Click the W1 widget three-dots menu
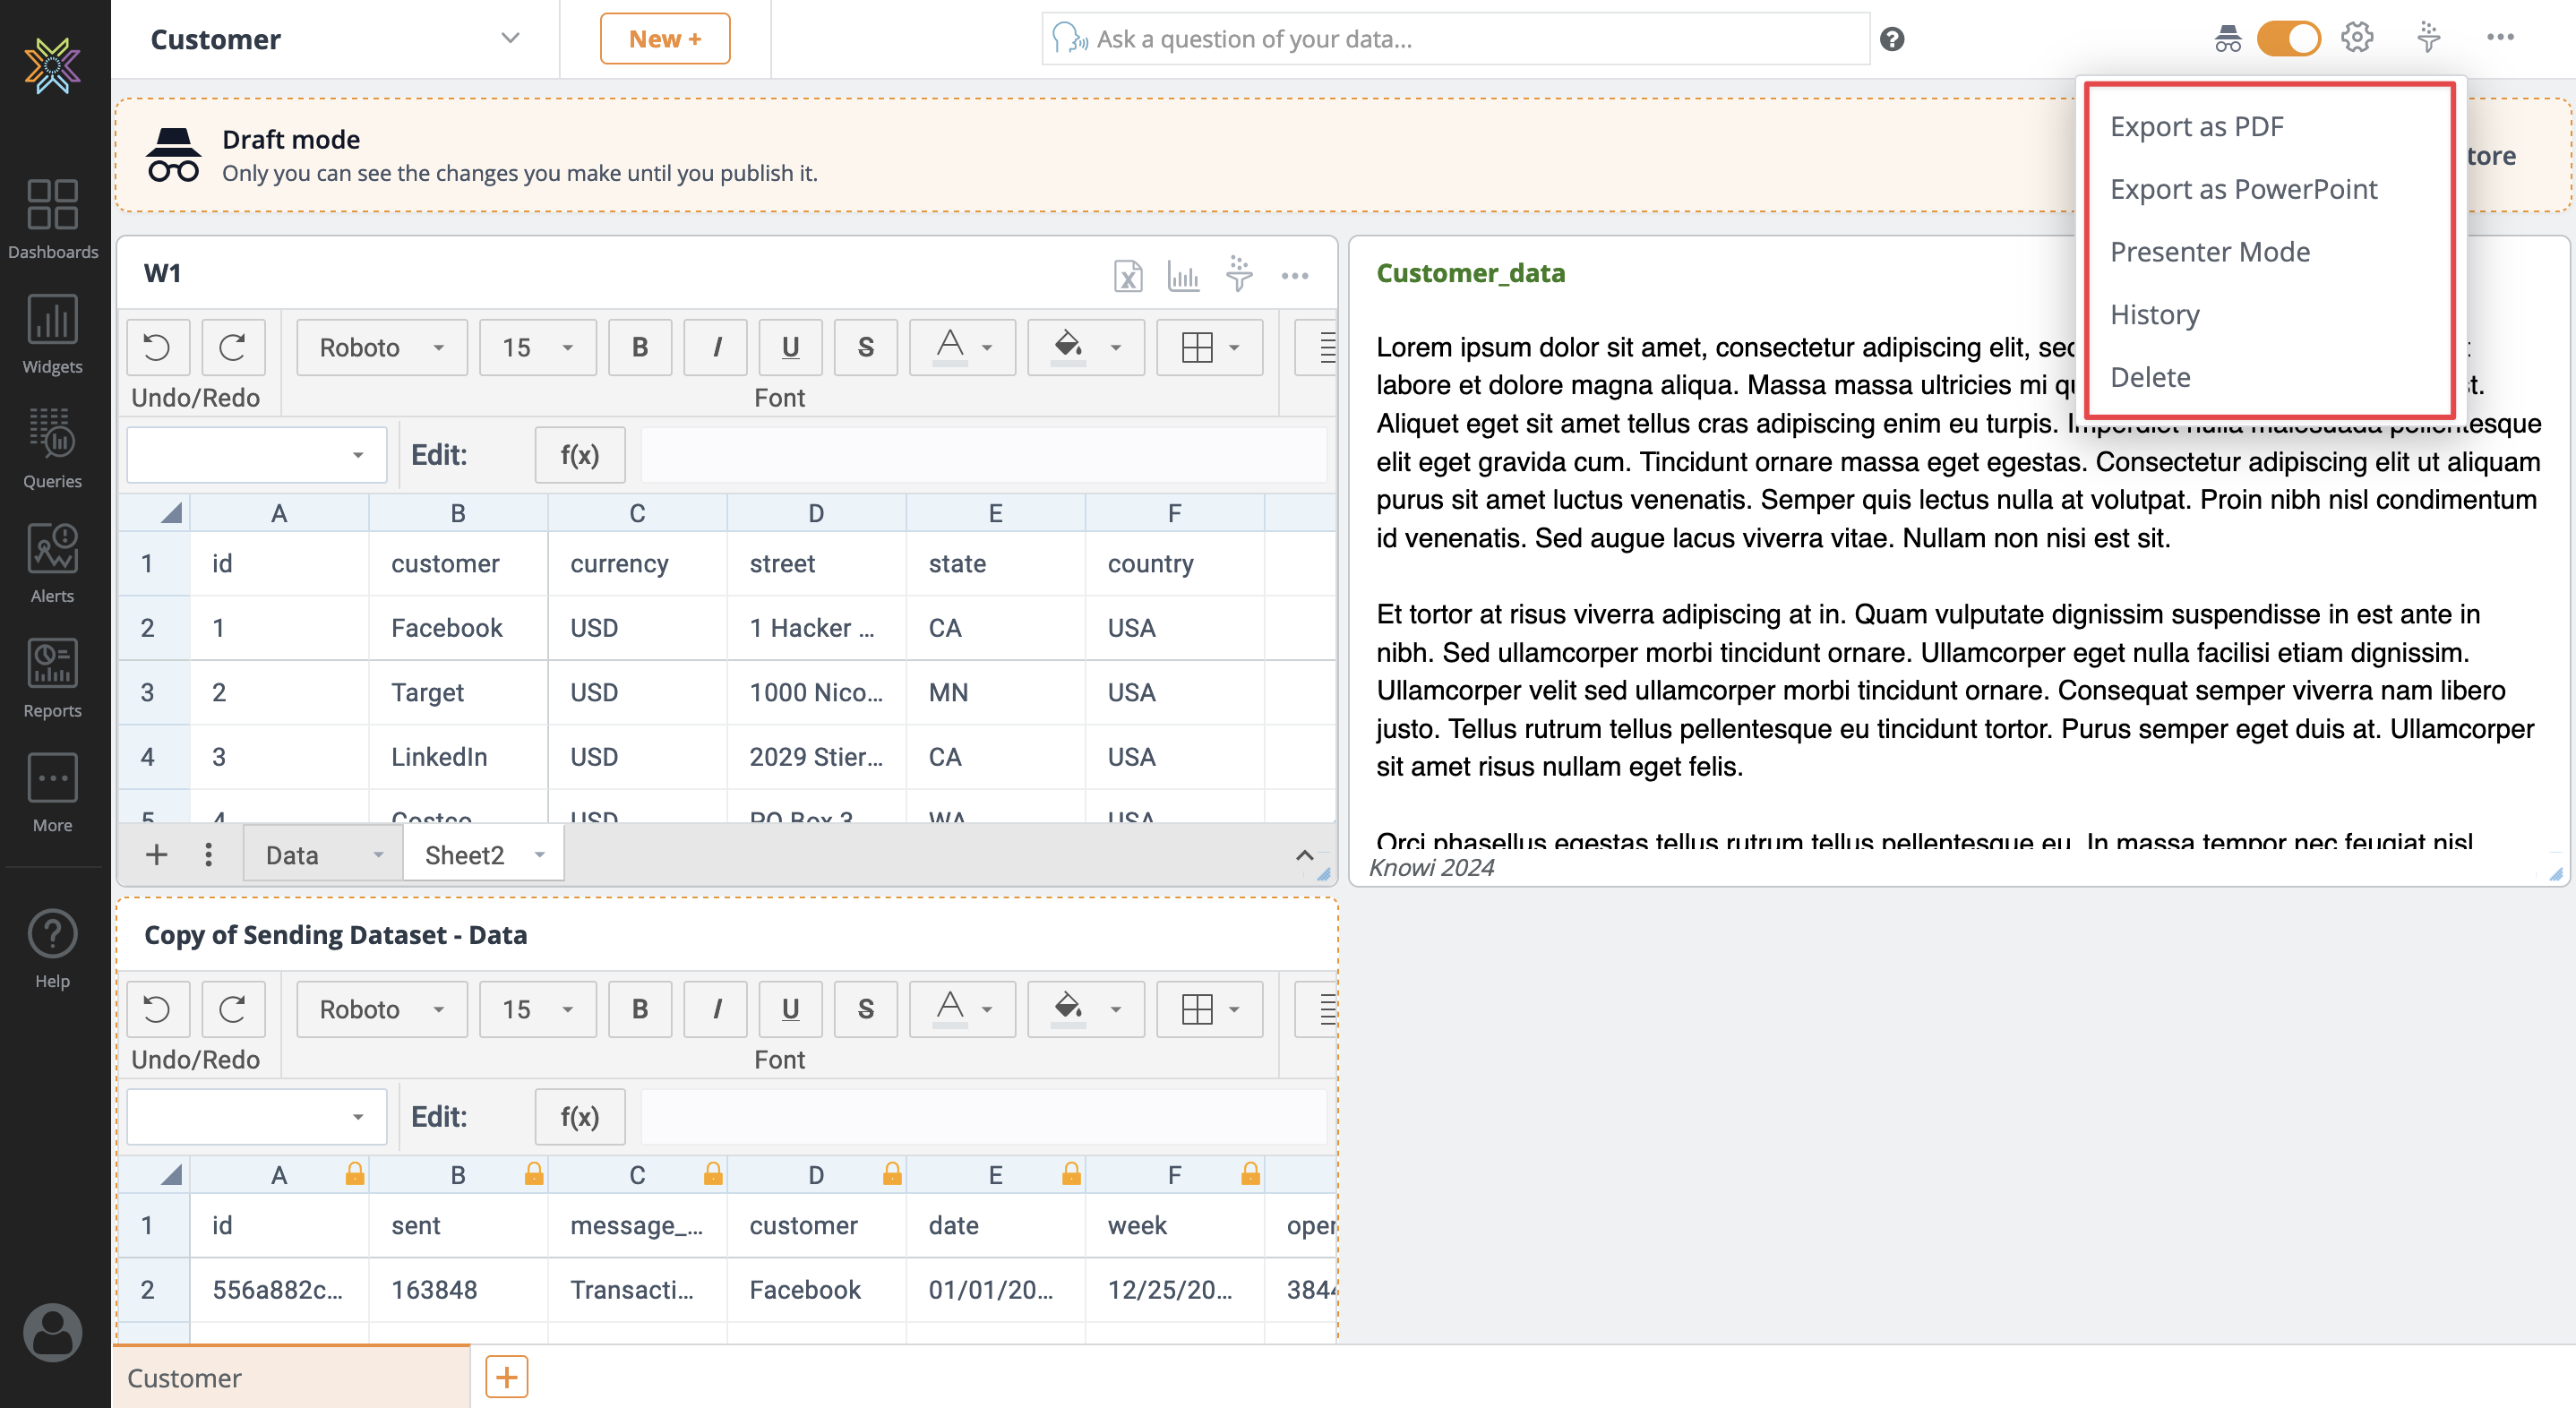2576x1408 pixels. coord(1295,275)
